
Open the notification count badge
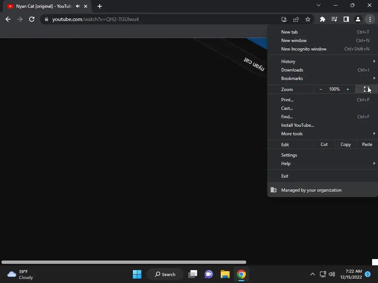tap(368, 274)
